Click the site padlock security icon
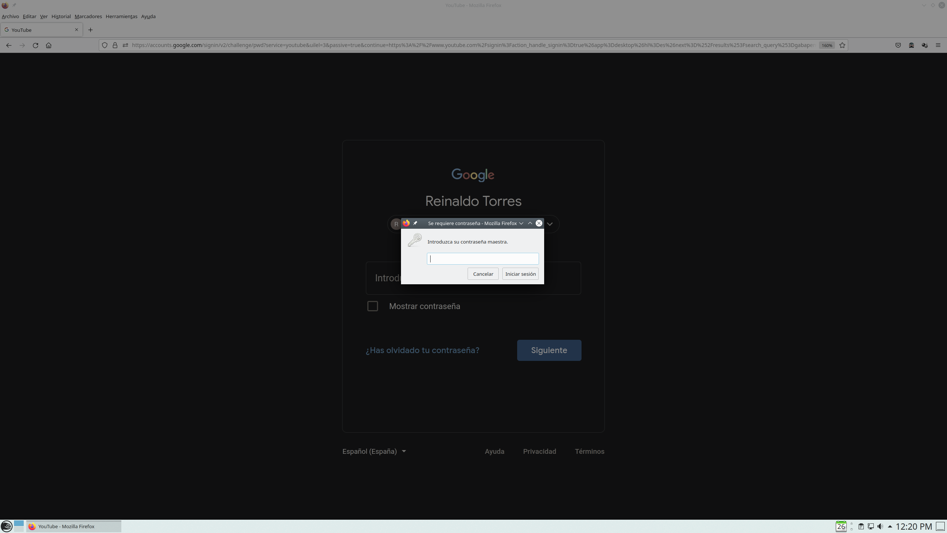 click(x=115, y=45)
